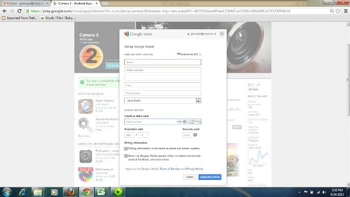Click the volume speaker tray icon

[324, 192]
